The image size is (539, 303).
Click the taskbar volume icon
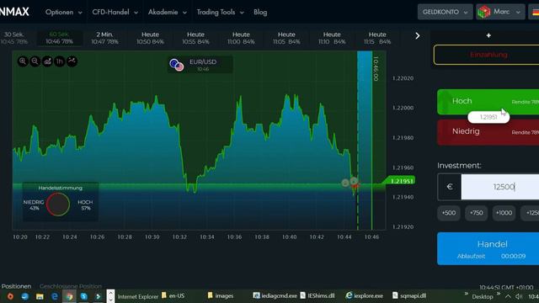tap(519, 296)
